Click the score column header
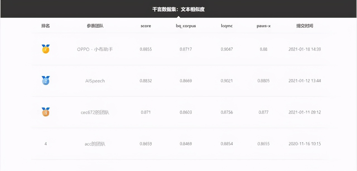The height and width of the screenshot is (171, 357). (x=146, y=26)
